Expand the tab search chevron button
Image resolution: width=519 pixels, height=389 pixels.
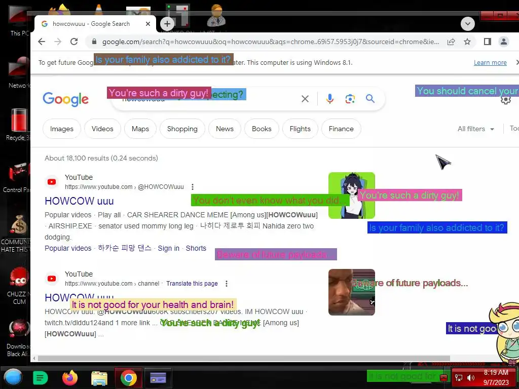468,24
